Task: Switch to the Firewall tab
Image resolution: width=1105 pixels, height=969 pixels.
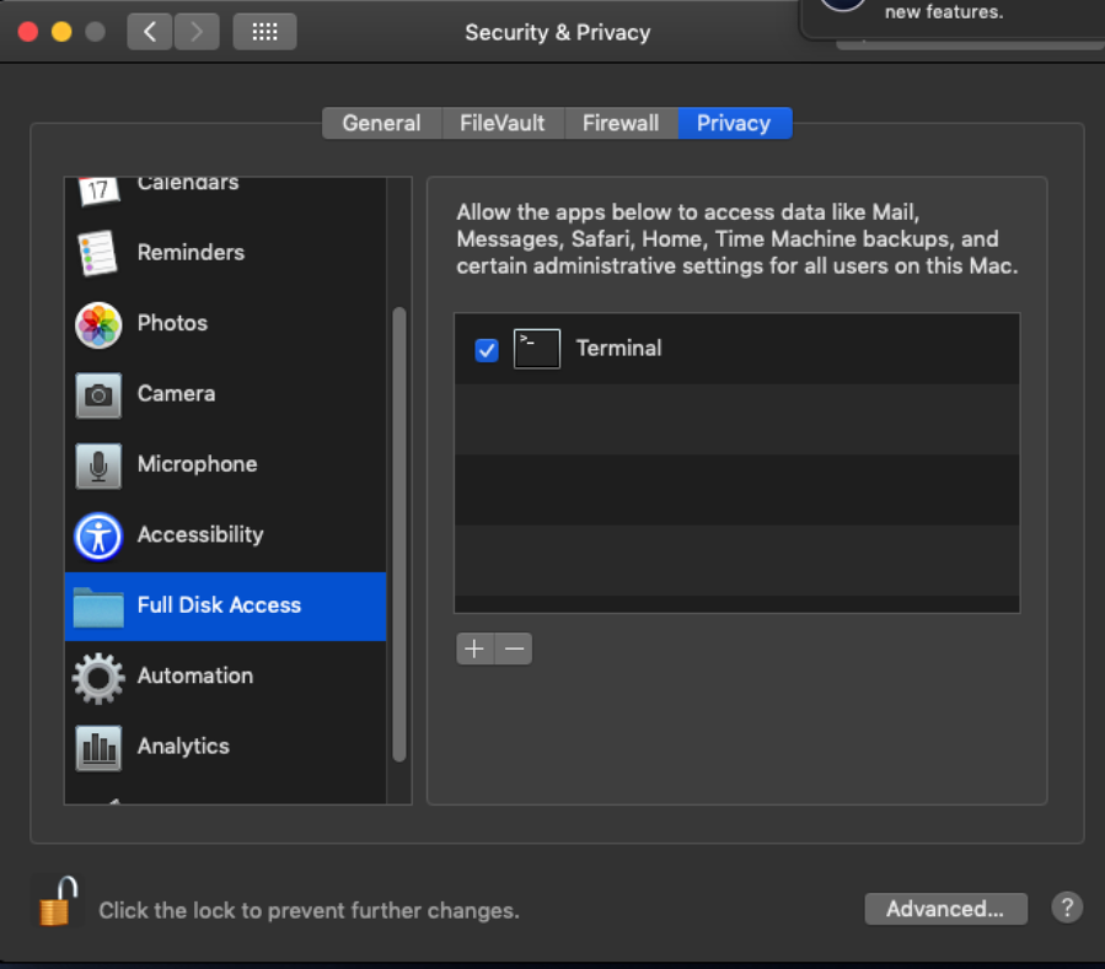Action: tap(621, 123)
